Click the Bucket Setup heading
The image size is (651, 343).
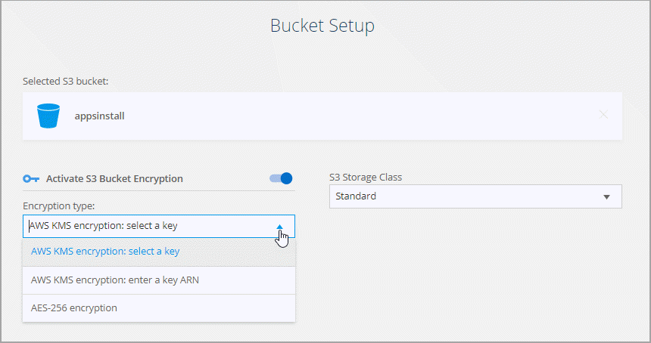[x=322, y=26]
